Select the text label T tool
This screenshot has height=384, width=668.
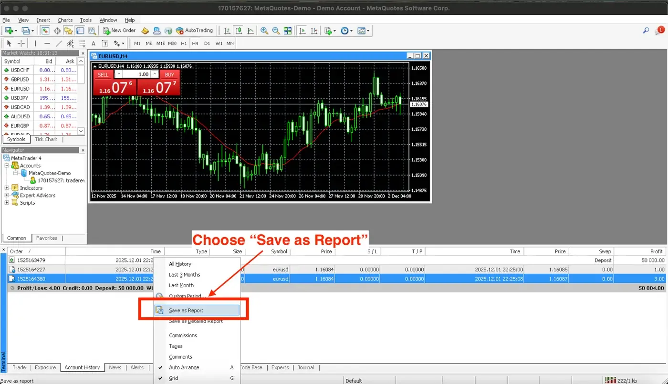tap(105, 43)
